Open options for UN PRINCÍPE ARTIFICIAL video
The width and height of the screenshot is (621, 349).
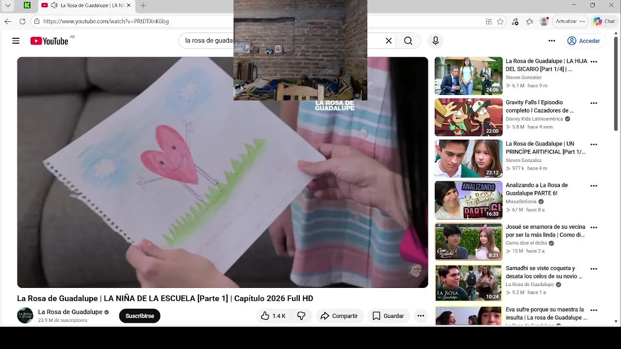[x=594, y=144]
